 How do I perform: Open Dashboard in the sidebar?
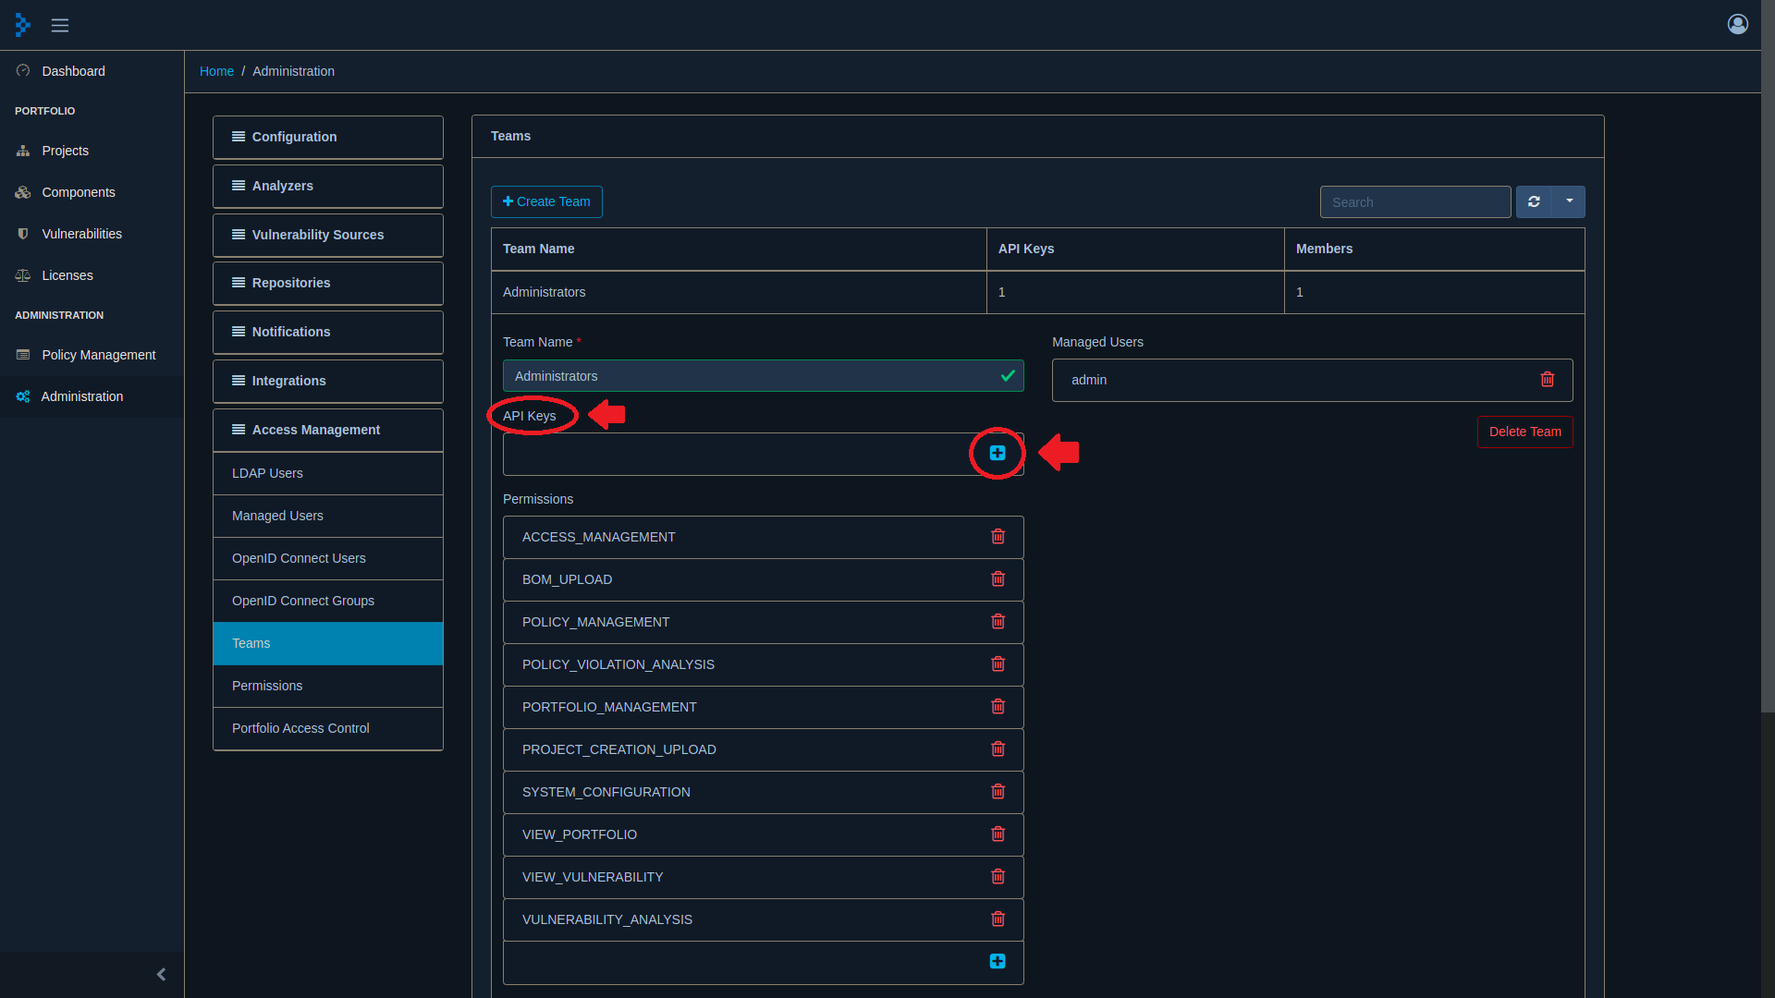pyautogui.click(x=92, y=71)
